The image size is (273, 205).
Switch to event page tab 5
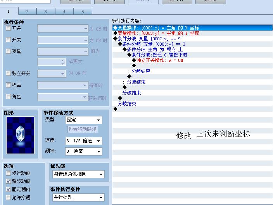83,12
